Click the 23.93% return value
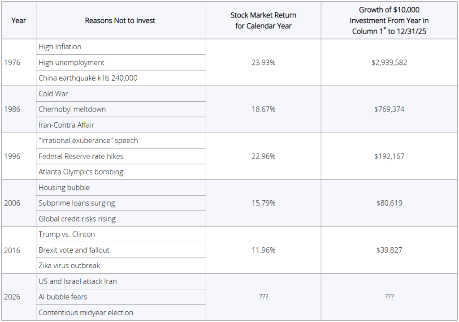Image resolution: width=459 pixels, height=322 pixels. pos(264,62)
